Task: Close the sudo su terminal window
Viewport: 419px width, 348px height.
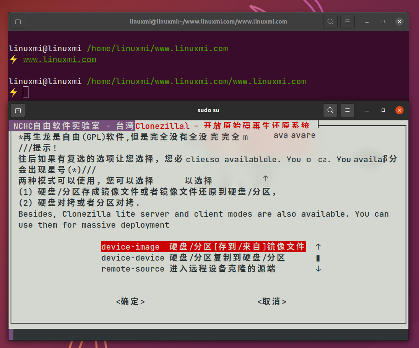Action: tap(399, 111)
